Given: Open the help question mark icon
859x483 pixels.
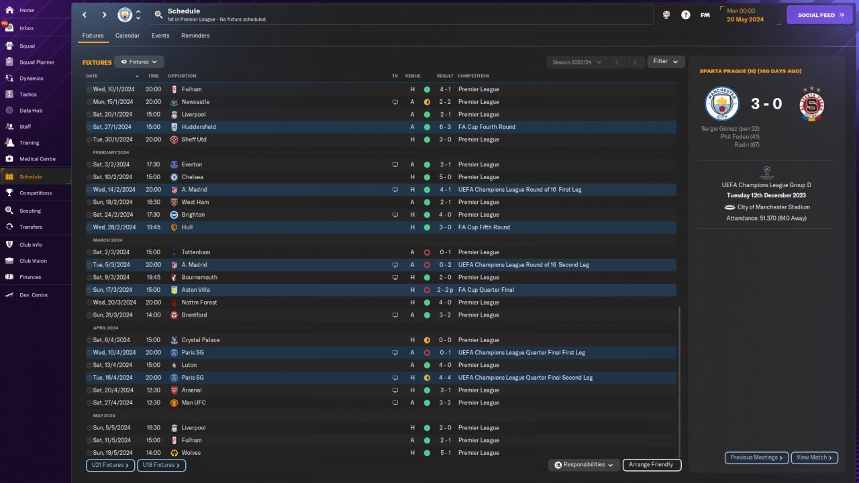Looking at the screenshot, I should [685, 15].
